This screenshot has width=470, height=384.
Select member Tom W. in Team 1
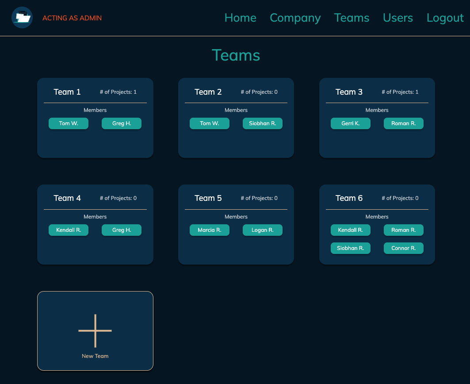point(69,123)
